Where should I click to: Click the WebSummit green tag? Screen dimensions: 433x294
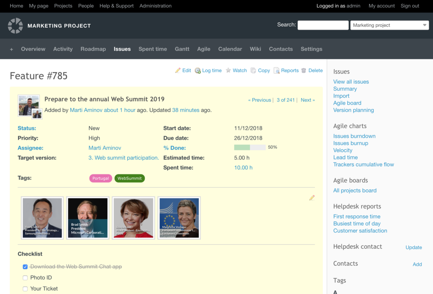[x=129, y=178]
